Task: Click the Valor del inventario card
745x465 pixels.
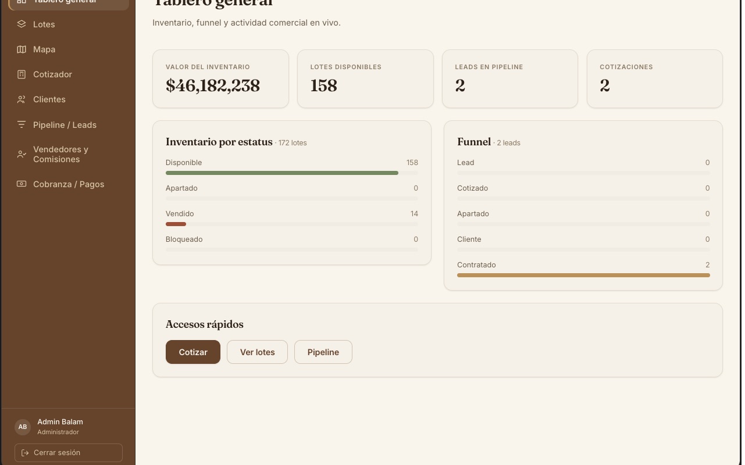Action: [x=220, y=78]
